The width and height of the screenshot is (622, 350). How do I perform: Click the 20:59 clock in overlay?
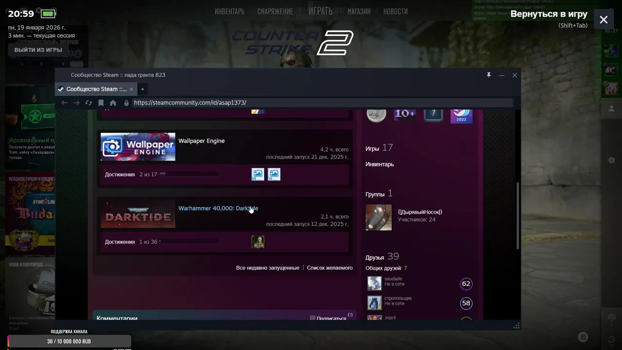click(21, 14)
